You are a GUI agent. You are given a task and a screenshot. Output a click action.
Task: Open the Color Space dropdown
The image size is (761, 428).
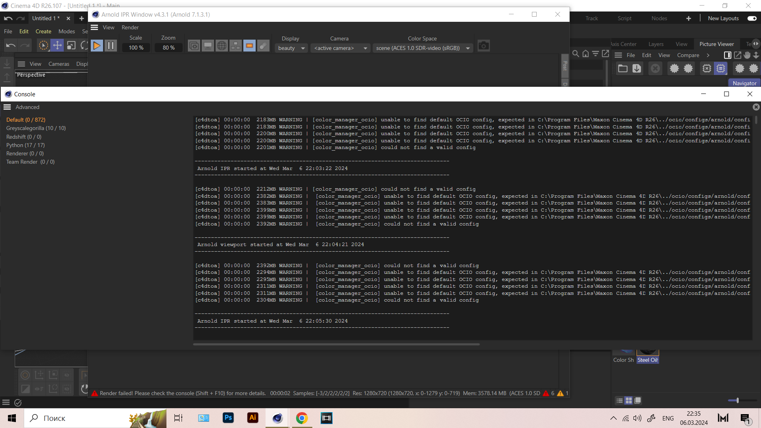[x=423, y=48]
